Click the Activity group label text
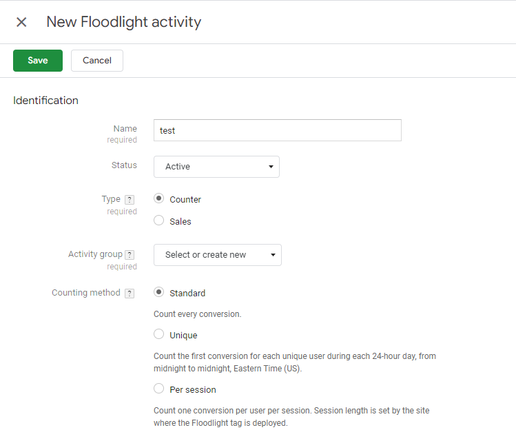Viewport: 516px width, 441px height. 95,254
